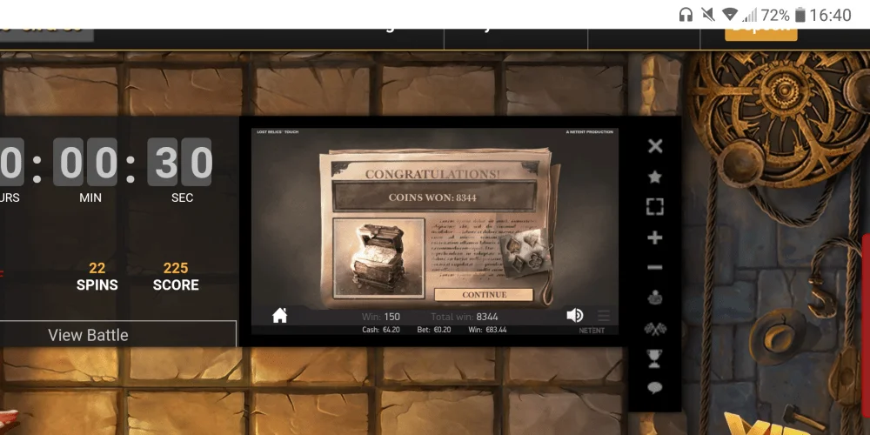
Task: Switch to fullscreen using the corner-brackets icon
Action: [655, 206]
